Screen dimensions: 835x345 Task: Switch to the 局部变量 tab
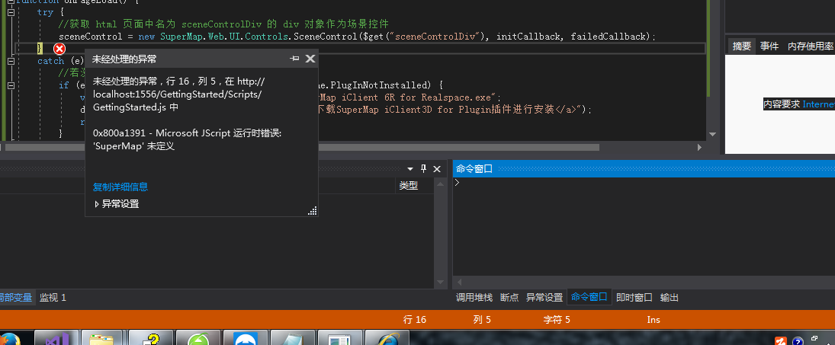15,298
